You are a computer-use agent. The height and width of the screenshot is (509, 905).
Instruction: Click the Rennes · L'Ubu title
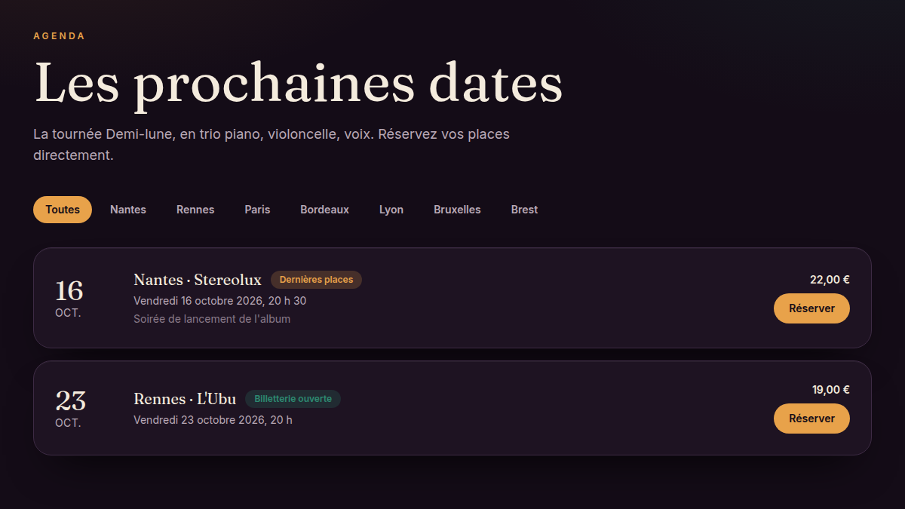click(185, 399)
